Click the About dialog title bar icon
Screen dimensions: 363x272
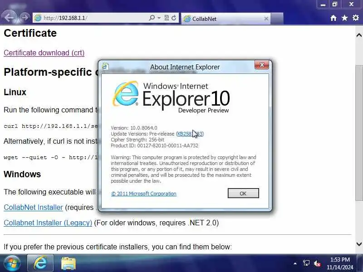click(x=105, y=67)
